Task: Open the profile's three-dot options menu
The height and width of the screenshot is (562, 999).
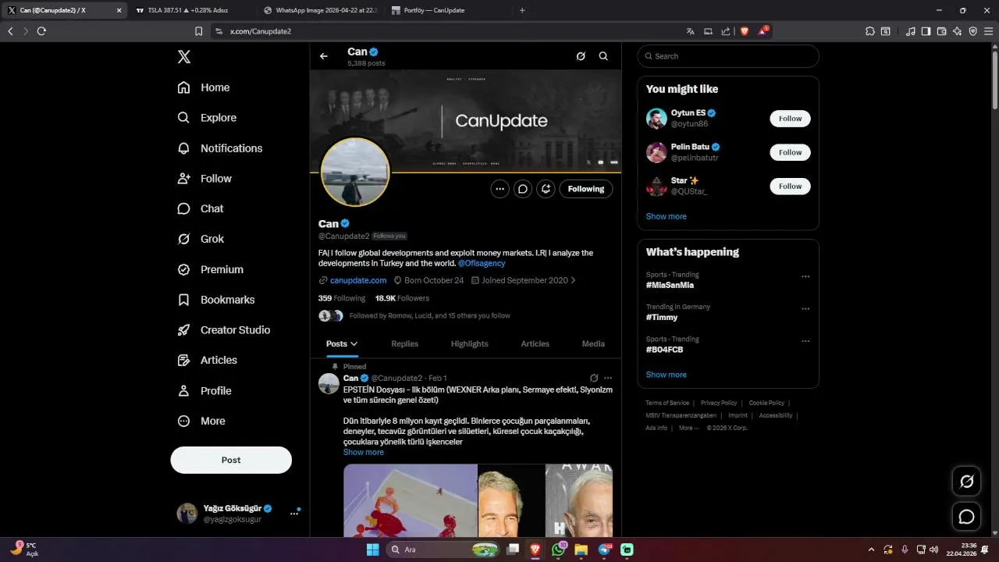Action: click(500, 189)
